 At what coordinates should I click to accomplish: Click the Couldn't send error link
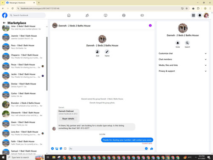147,143
